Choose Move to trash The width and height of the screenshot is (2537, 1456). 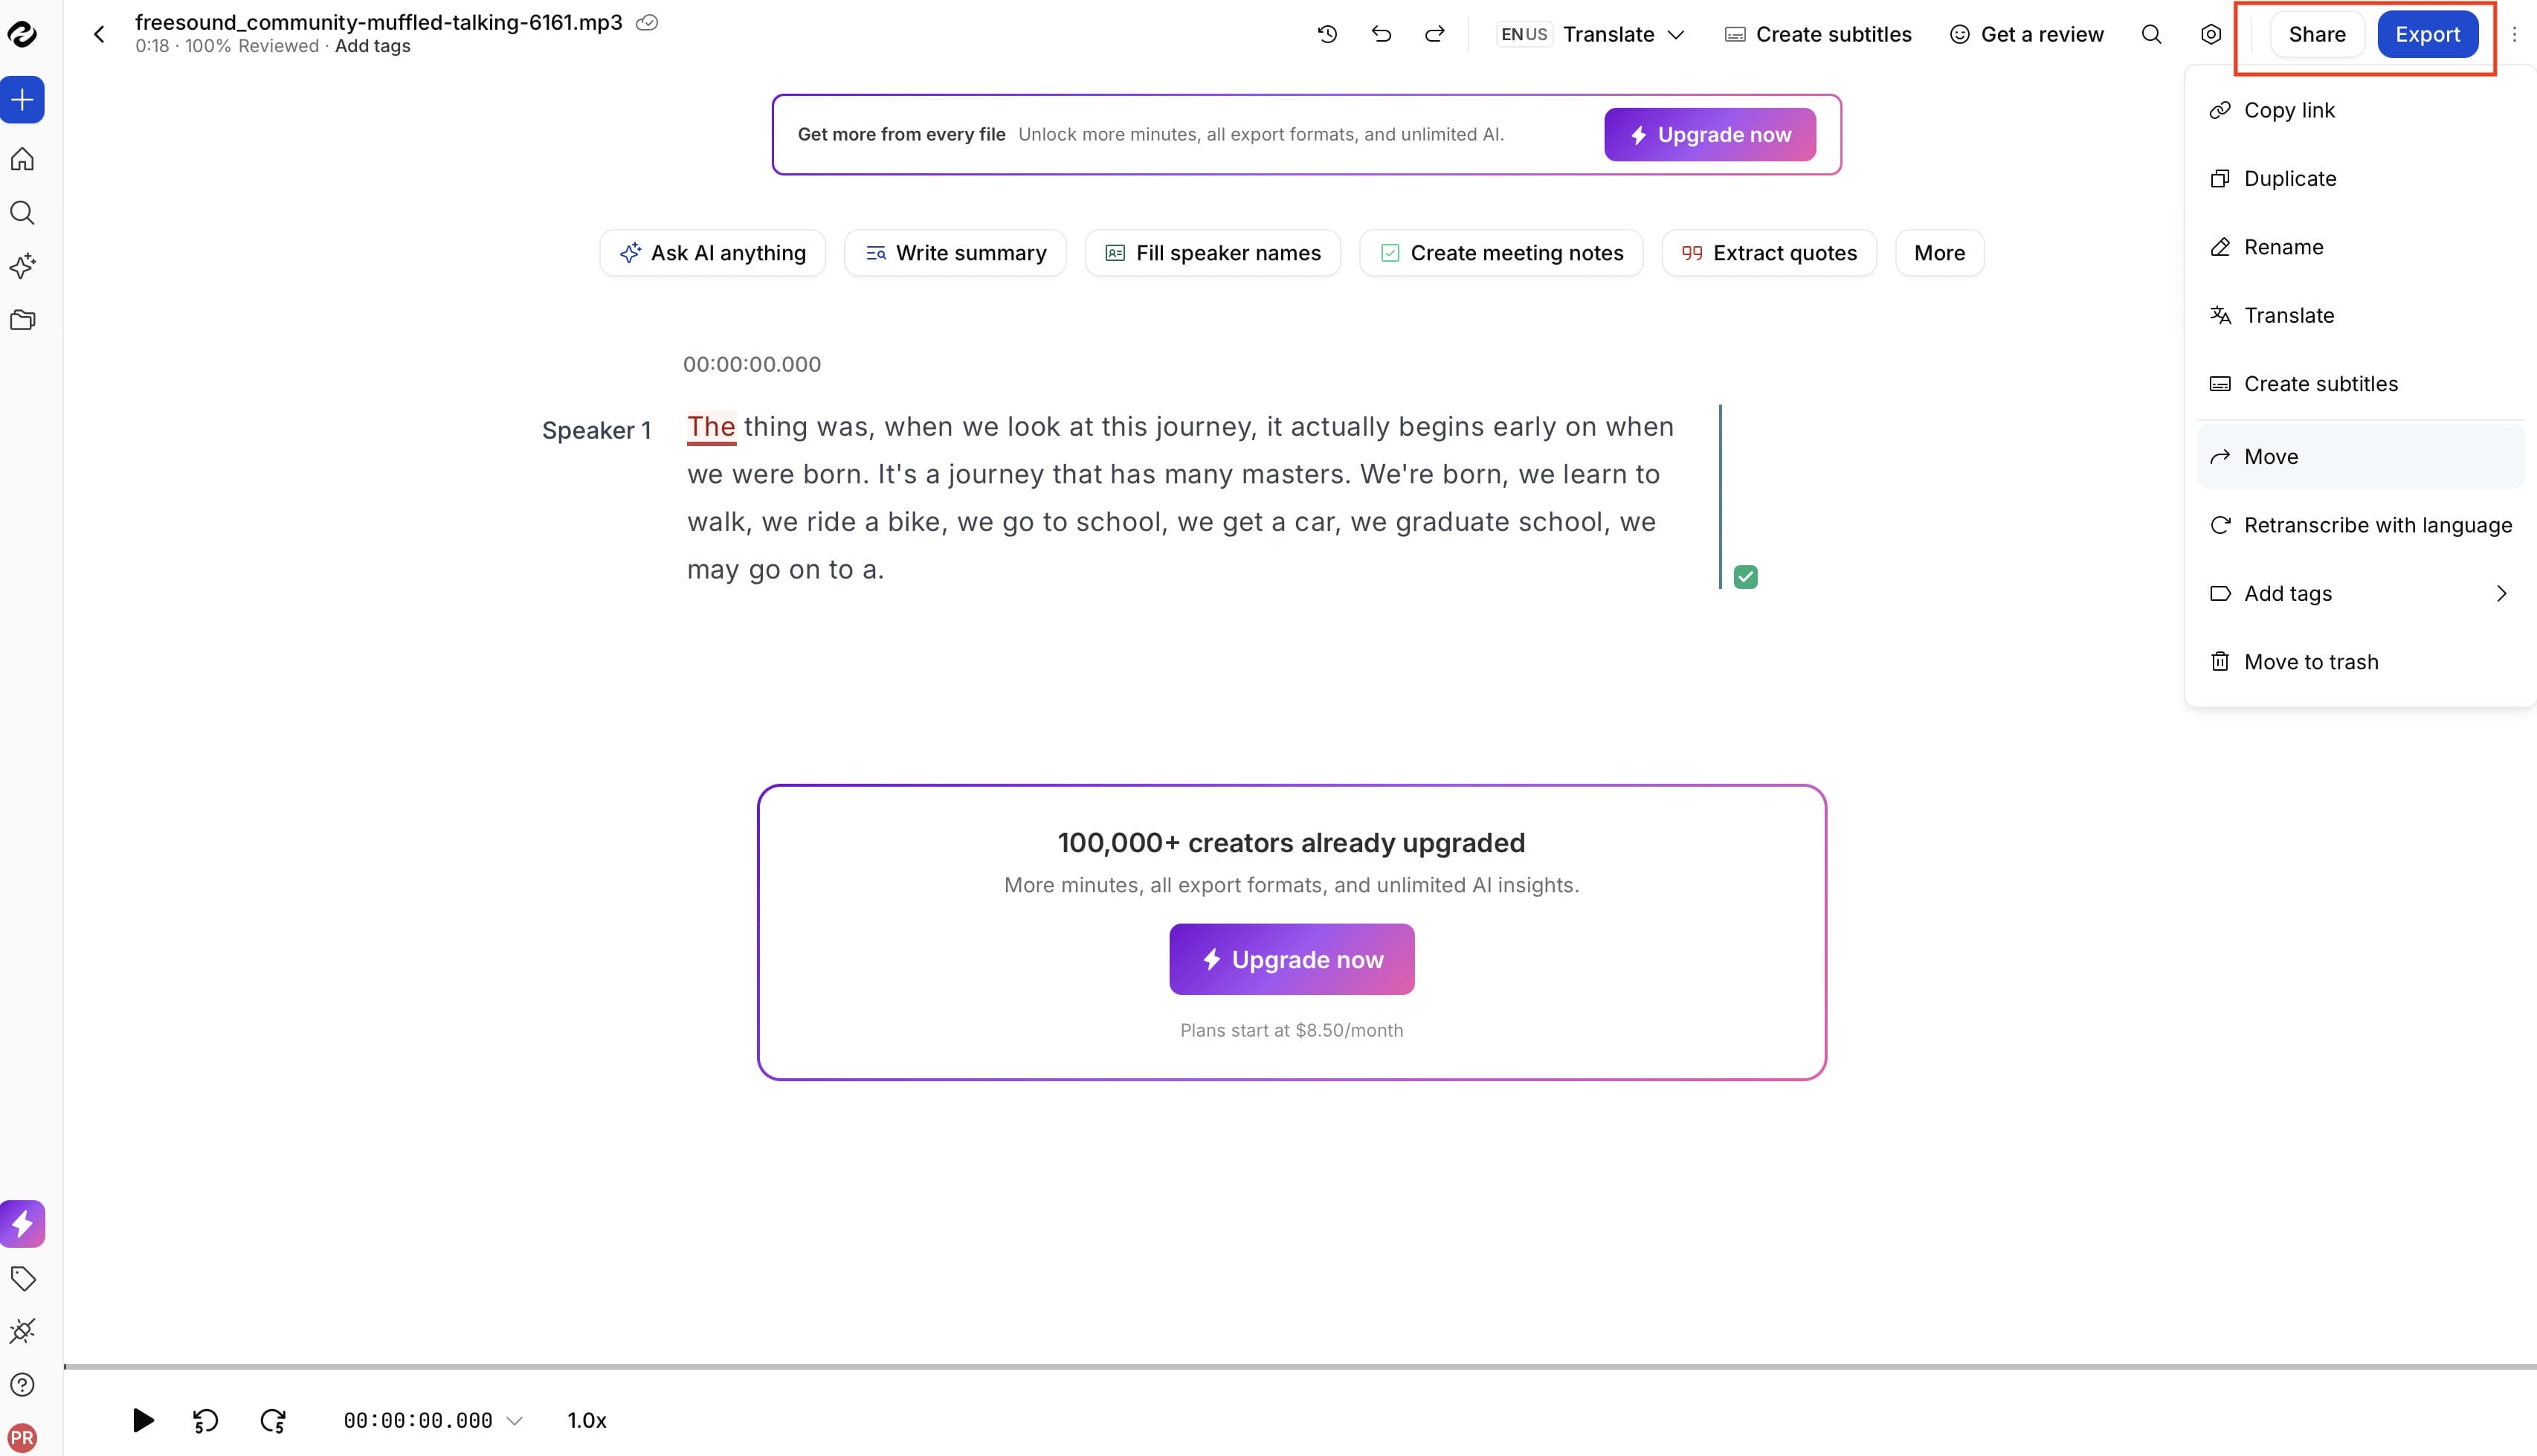2360,662
